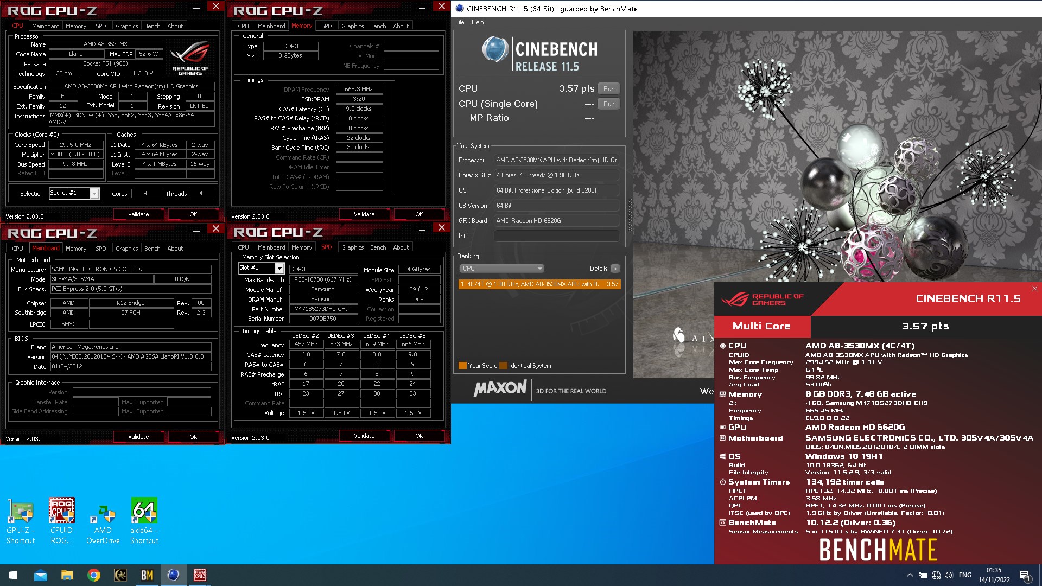Screen dimensions: 1042x586
Task: Click the ranking Details arrow button
Action: pyautogui.click(x=615, y=269)
